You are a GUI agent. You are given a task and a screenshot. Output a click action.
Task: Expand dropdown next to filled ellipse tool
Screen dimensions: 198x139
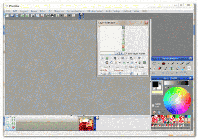tap(168, 63)
